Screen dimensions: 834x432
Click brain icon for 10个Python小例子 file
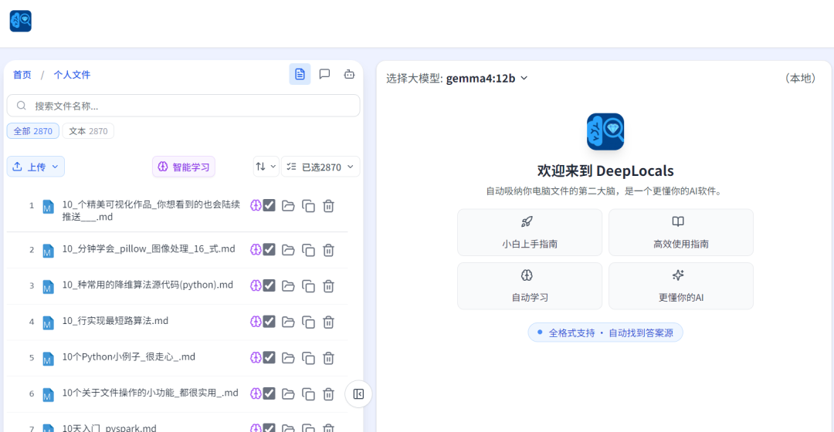tap(256, 358)
